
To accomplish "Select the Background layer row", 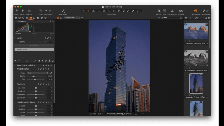I will (34, 49).
